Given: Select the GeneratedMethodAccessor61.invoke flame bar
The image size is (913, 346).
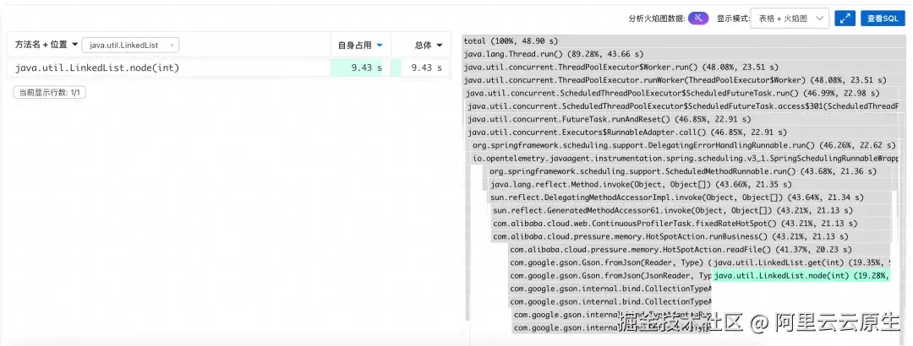Looking at the screenshot, I should coord(692,210).
